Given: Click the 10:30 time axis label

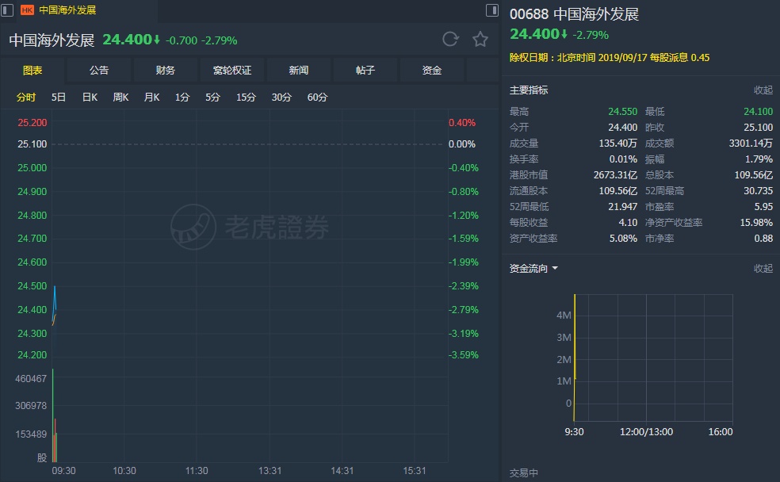Looking at the screenshot, I should coord(124,471).
